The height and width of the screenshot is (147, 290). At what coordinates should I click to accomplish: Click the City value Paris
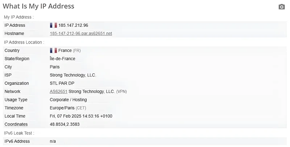coord(55,67)
